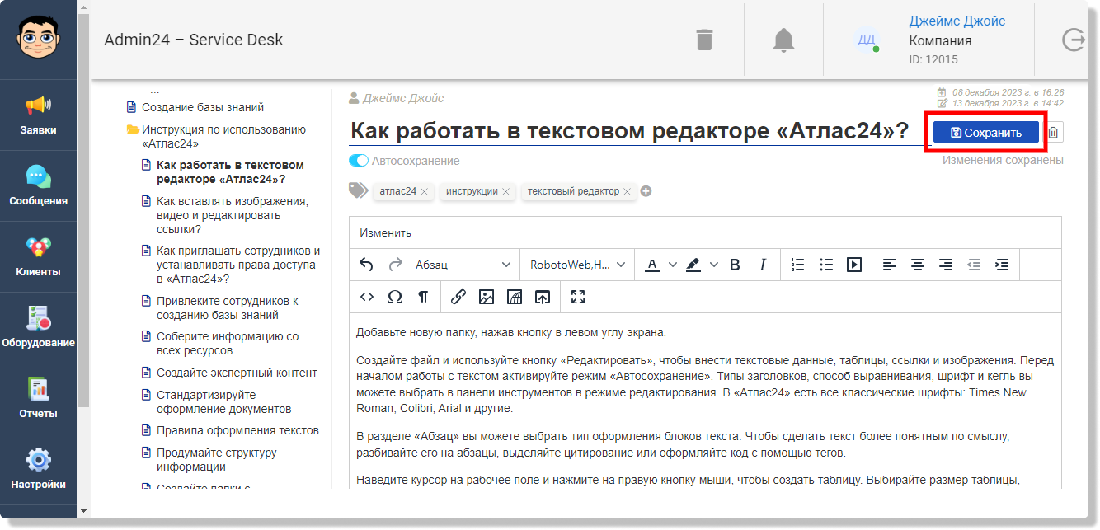Remove the текстовый редактор tag
This screenshot has width=1100, height=530.
tap(627, 191)
